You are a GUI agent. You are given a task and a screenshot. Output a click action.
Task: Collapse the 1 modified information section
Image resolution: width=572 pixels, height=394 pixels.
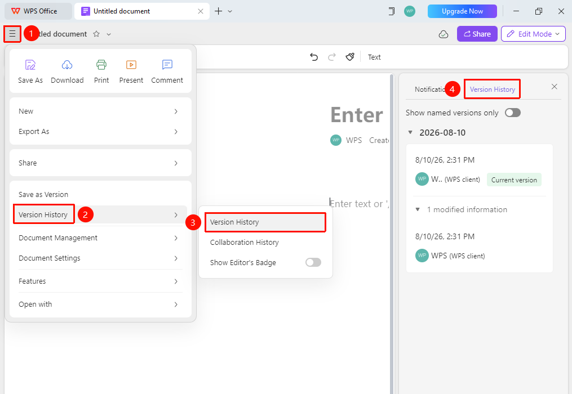[x=418, y=209]
